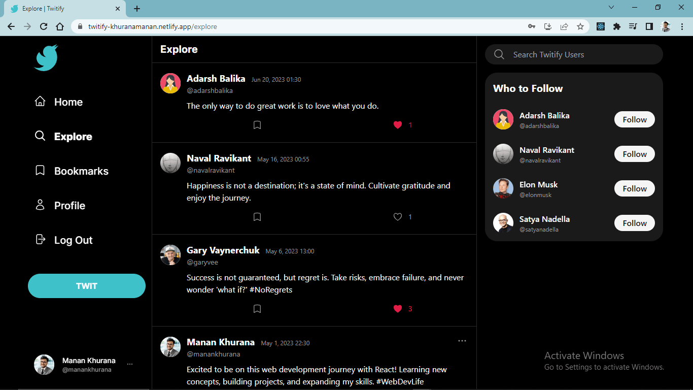Click the padlock site info icon

tap(80, 26)
